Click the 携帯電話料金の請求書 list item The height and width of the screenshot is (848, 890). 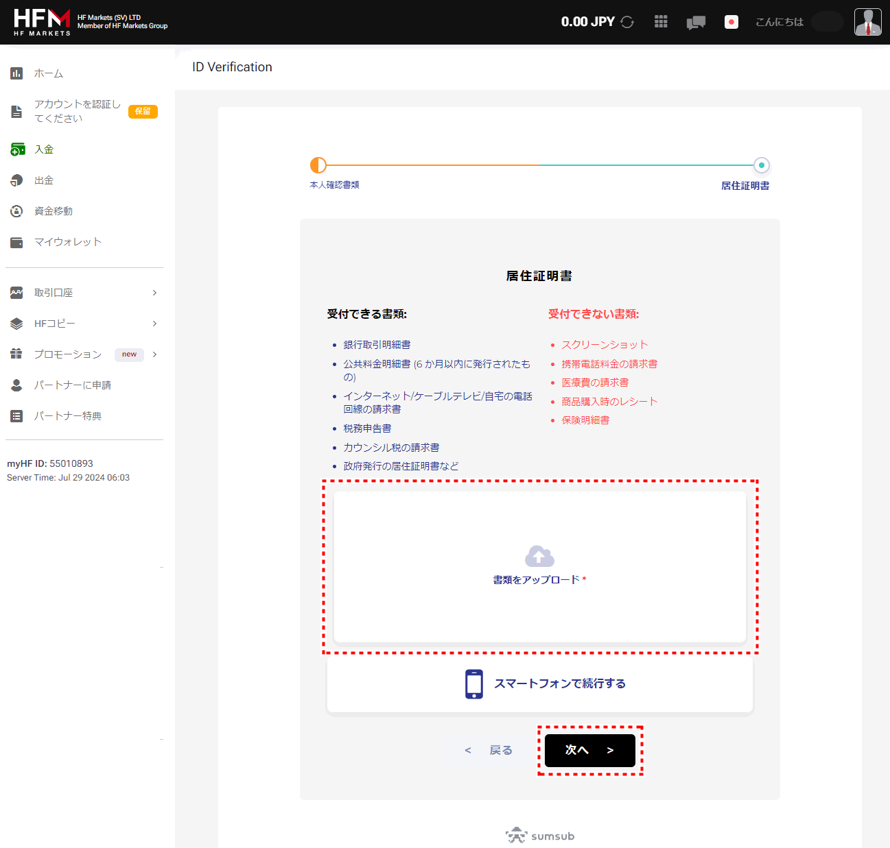tap(610, 364)
